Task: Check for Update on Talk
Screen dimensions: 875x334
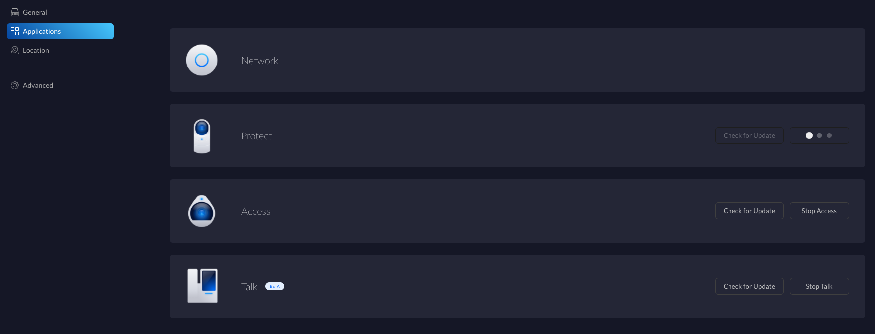Action: tap(749, 286)
